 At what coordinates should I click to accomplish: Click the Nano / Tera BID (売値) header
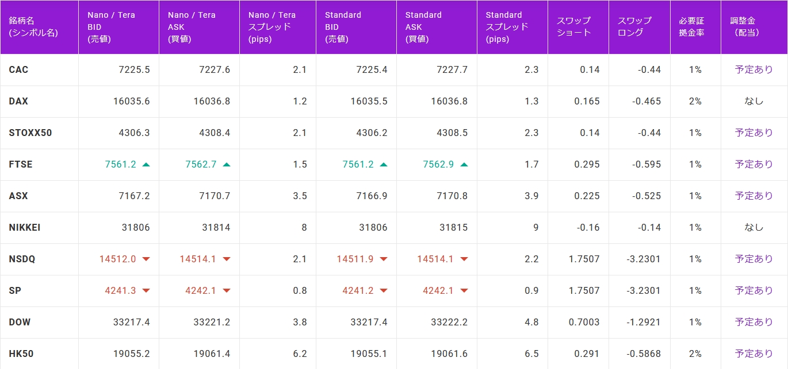click(x=119, y=27)
